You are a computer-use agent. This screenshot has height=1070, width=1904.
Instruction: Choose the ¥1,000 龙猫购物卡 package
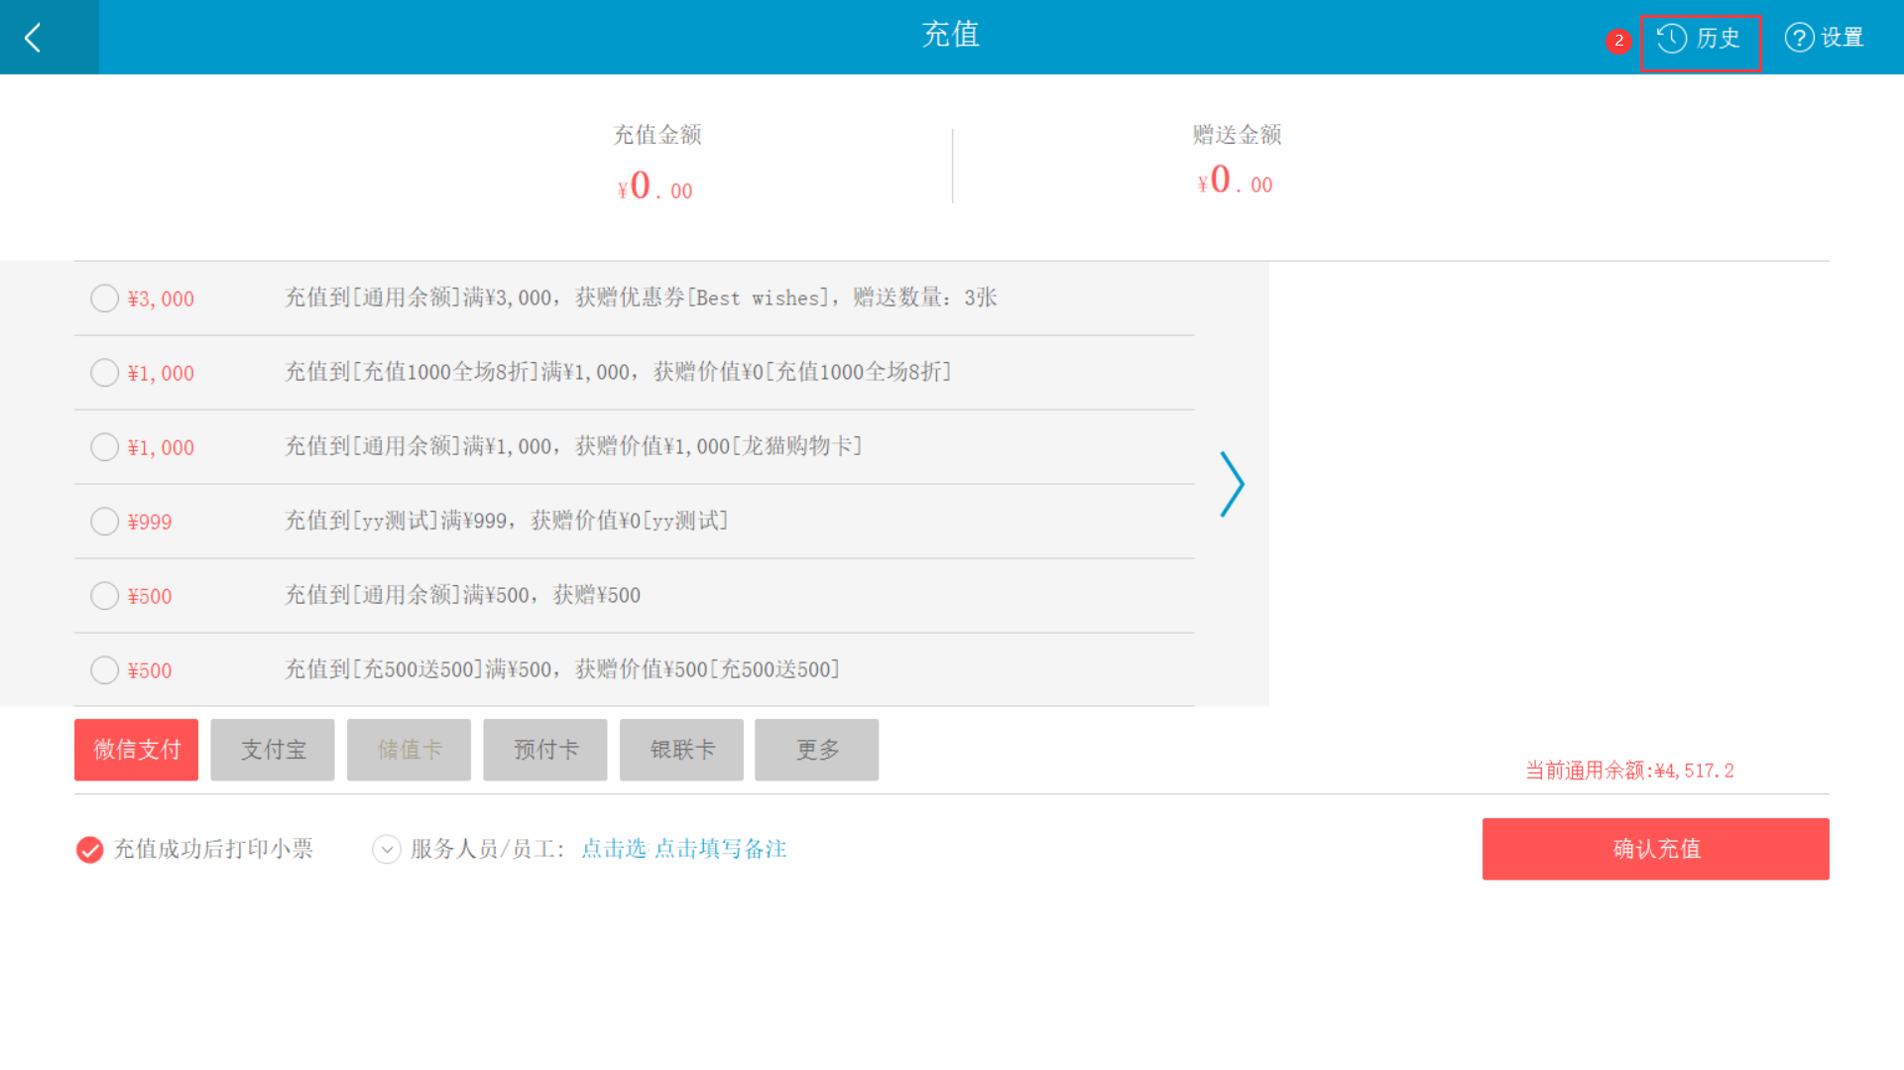tap(104, 447)
